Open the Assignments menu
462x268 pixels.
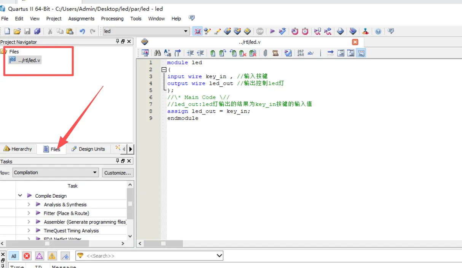point(81,18)
